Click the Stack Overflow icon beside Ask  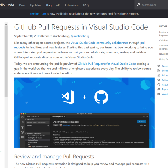(159, 75)
